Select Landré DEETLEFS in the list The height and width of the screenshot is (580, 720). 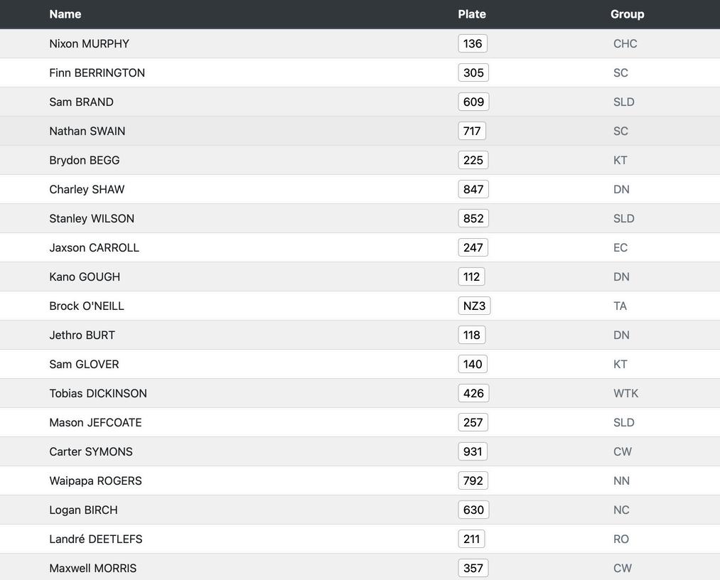(x=96, y=539)
